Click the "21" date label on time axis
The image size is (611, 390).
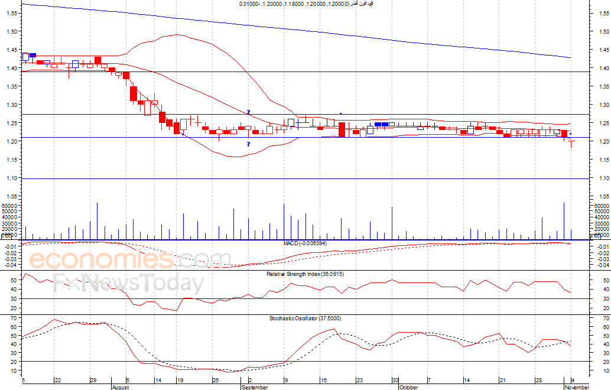click(503, 381)
